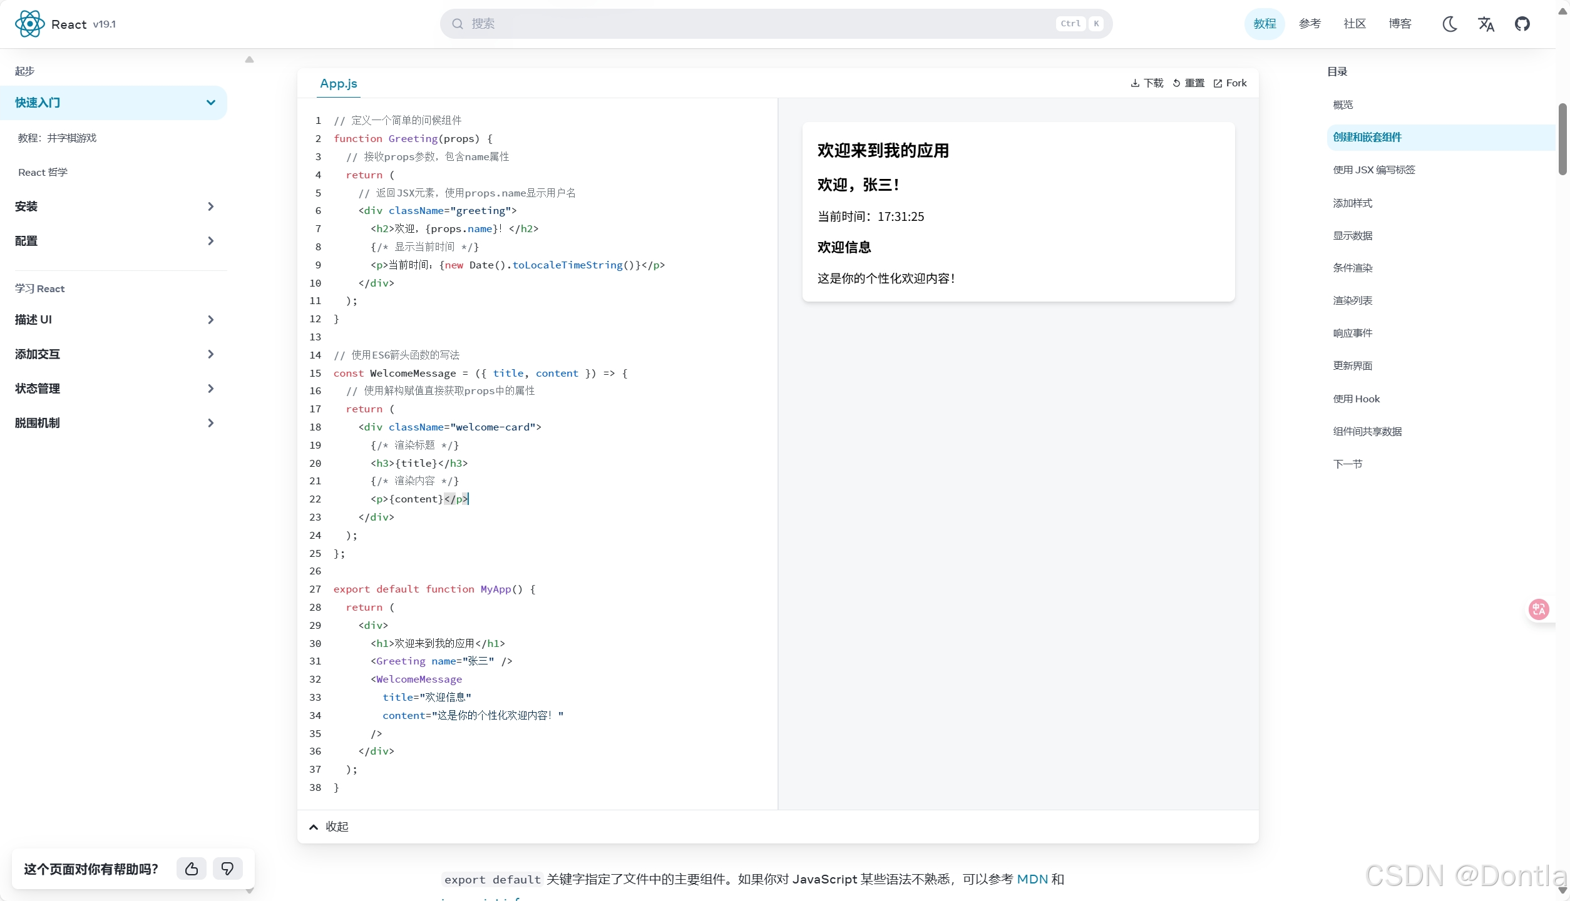This screenshot has width=1570, height=901.
Task: Toggle dark mode moon icon
Action: (1450, 24)
